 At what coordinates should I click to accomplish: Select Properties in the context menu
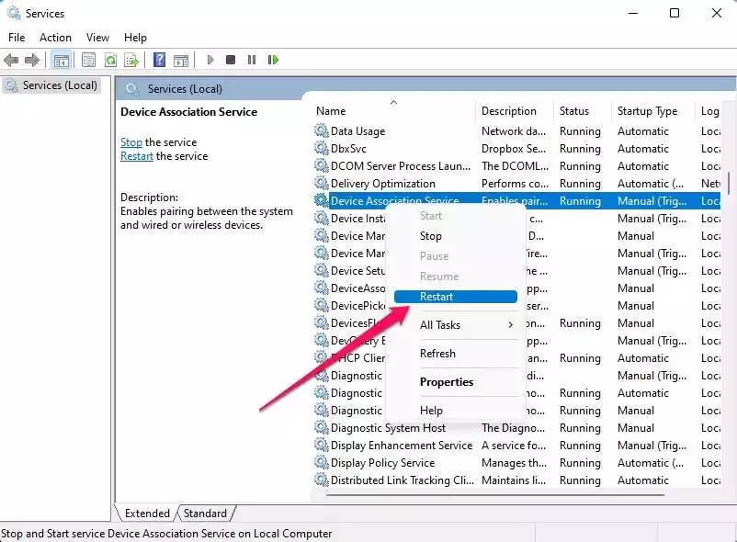point(447,382)
